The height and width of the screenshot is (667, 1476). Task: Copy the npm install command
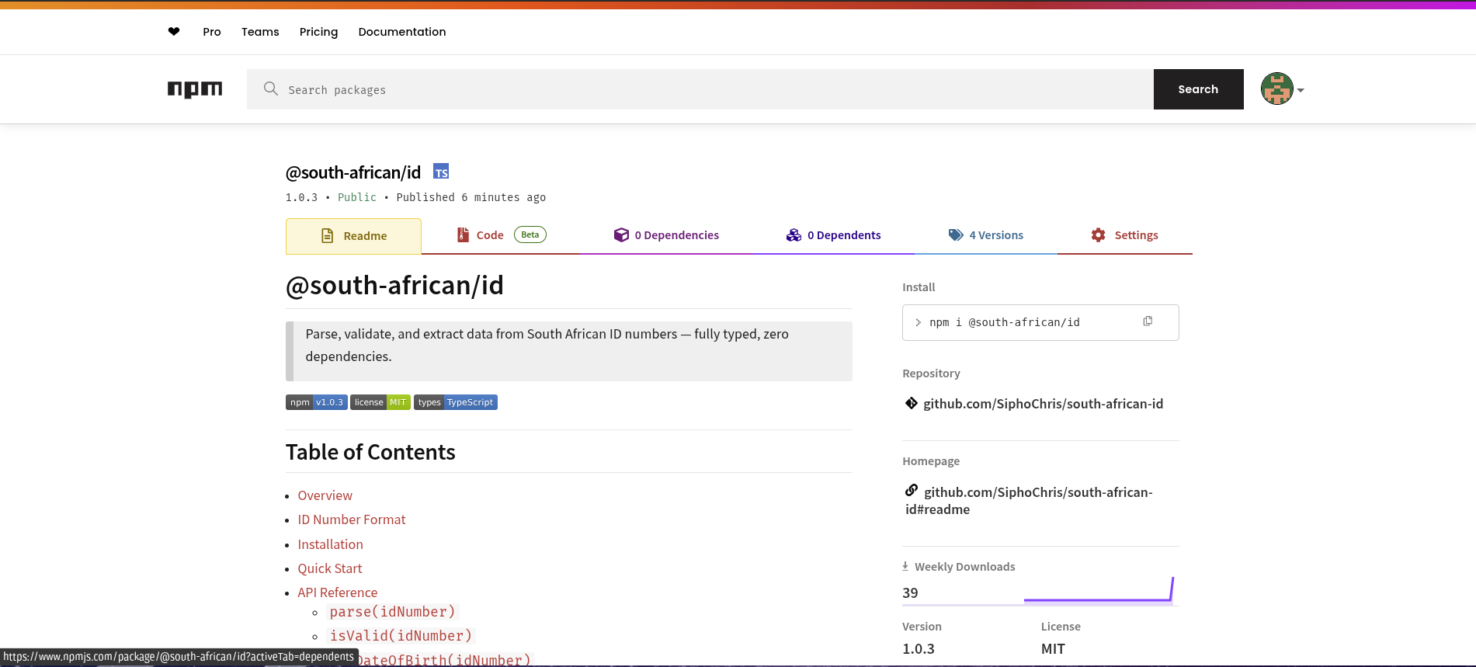(x=1148, y=321)
